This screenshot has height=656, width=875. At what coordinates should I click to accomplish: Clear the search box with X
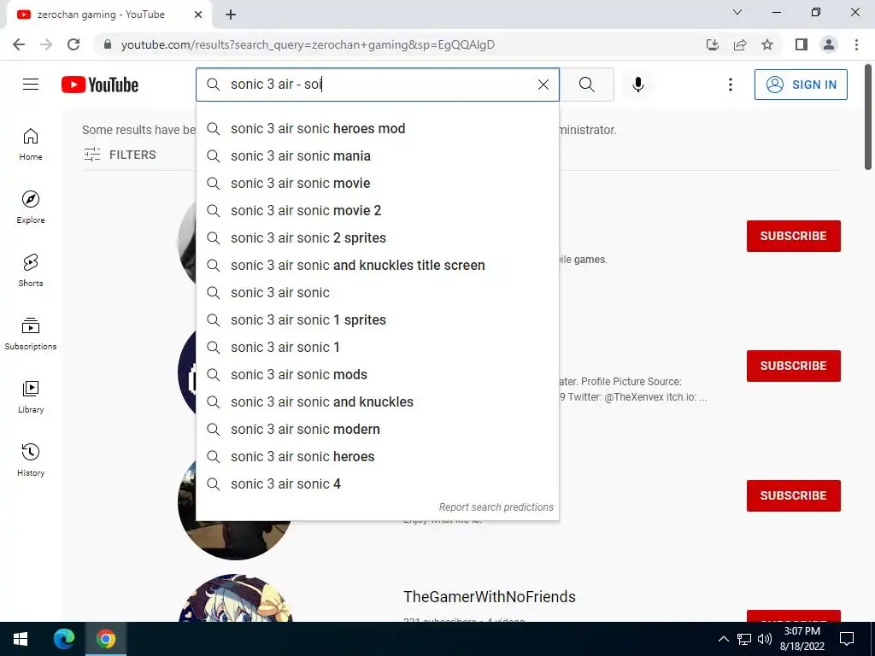[x=543, y=85]
